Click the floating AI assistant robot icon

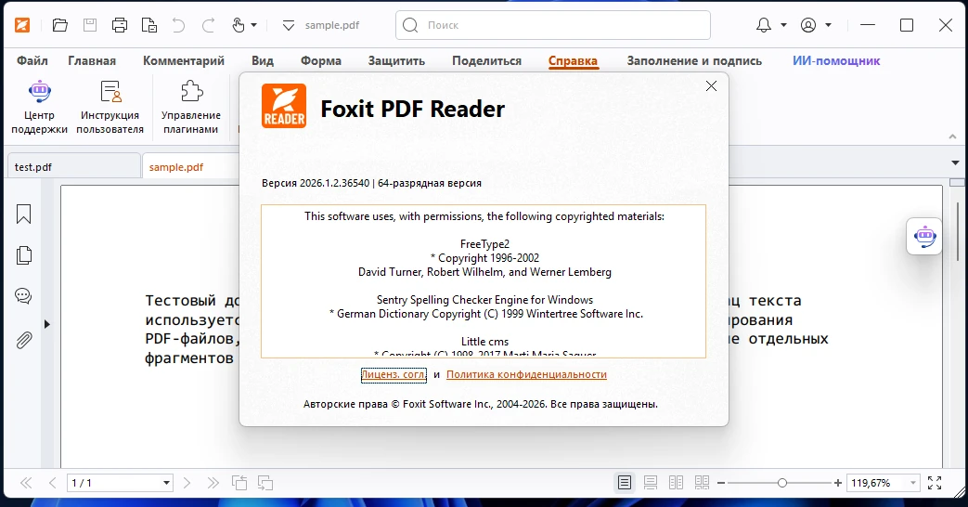click(924, 236)
